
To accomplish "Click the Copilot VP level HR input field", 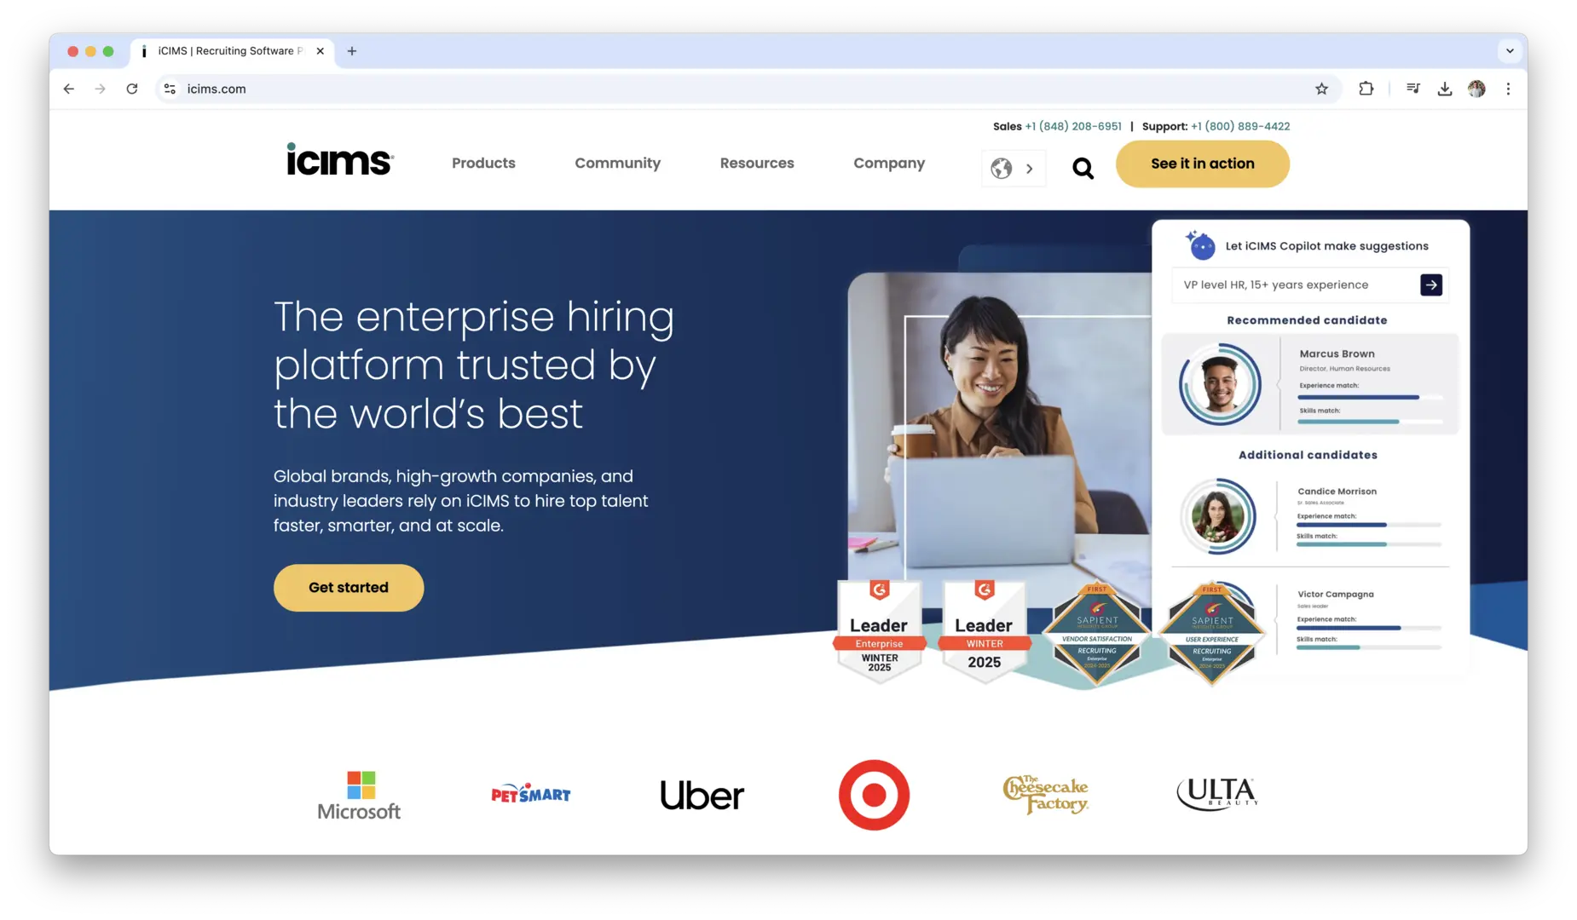I will click(1295, 285).
